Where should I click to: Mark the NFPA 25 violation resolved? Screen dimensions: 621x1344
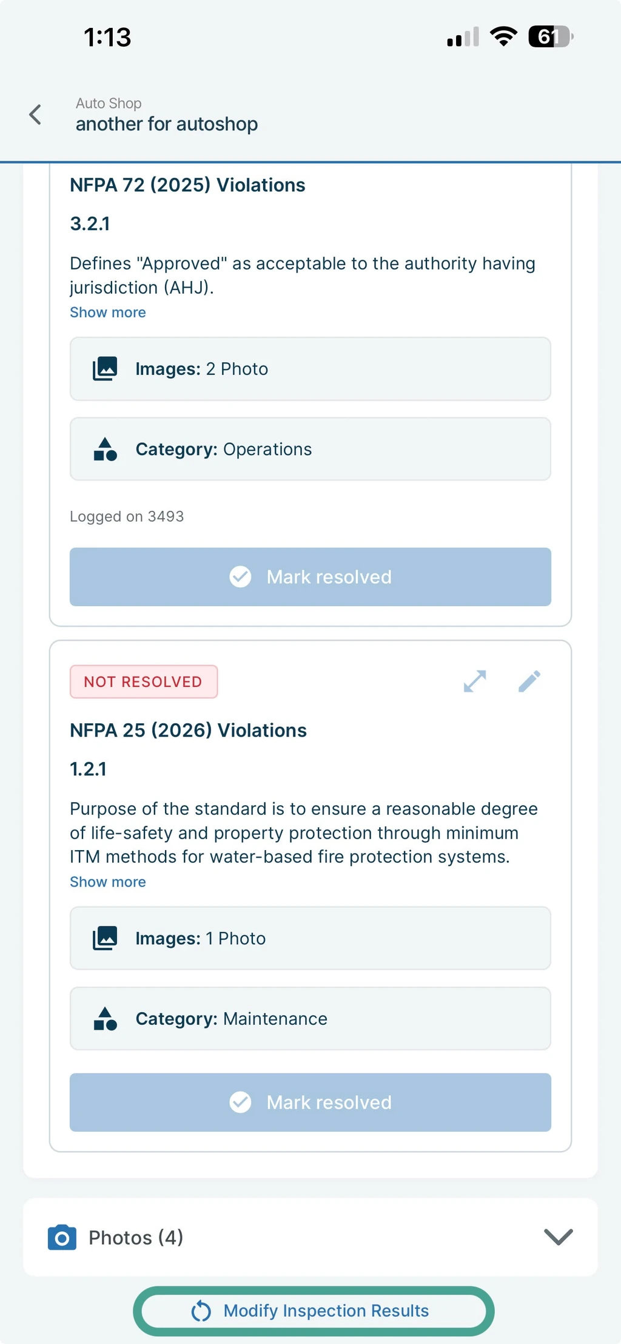pos(310,1102)
